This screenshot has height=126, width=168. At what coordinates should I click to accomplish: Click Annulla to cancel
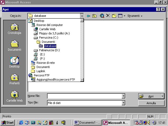tap(151, 103)
